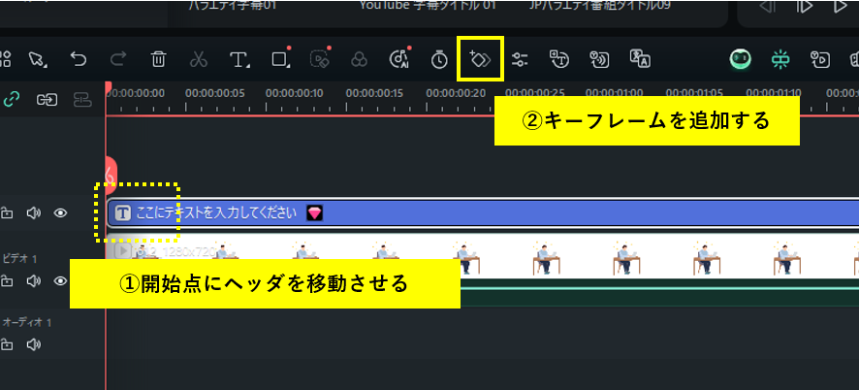Jump to 00:00:00:10 on the ruler
Screen dimensions: 859x390
[295, 93]
